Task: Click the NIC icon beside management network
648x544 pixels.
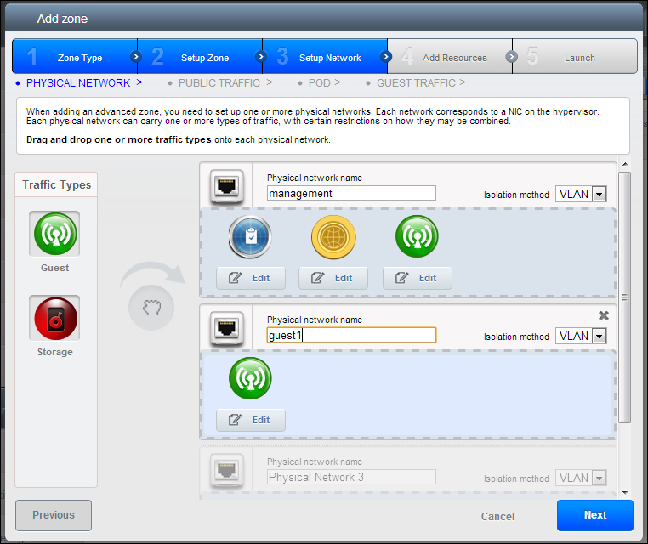Action: pos(226,185)
